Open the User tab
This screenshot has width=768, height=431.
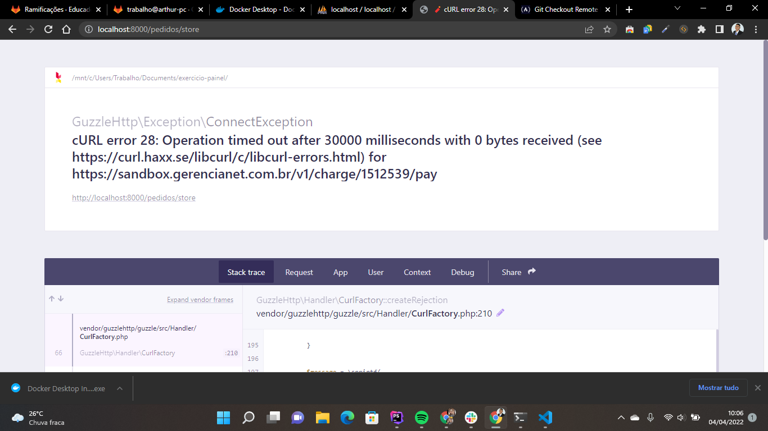(376, 272)
